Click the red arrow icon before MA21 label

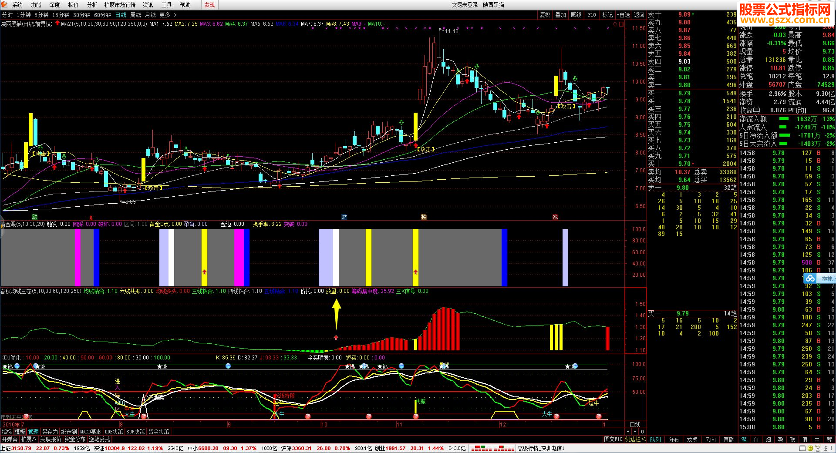57,23
